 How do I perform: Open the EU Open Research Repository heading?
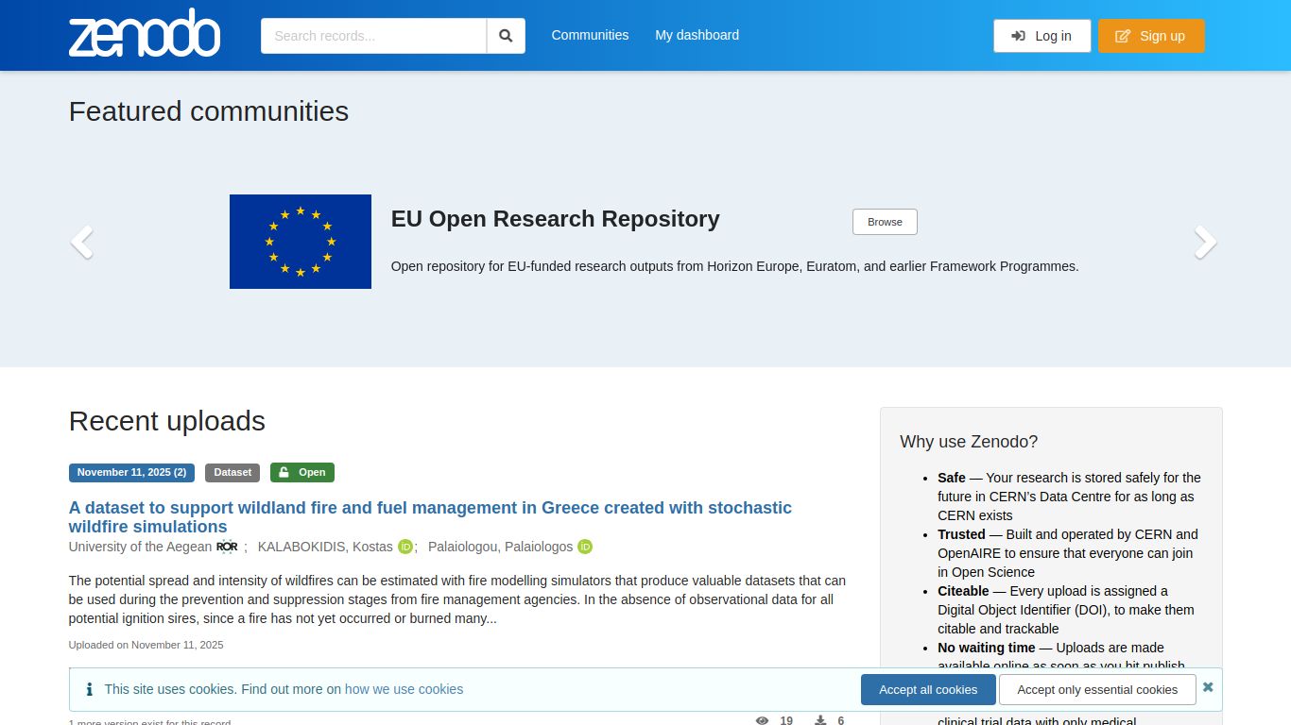pyautogui.click(x=556, y=219)
